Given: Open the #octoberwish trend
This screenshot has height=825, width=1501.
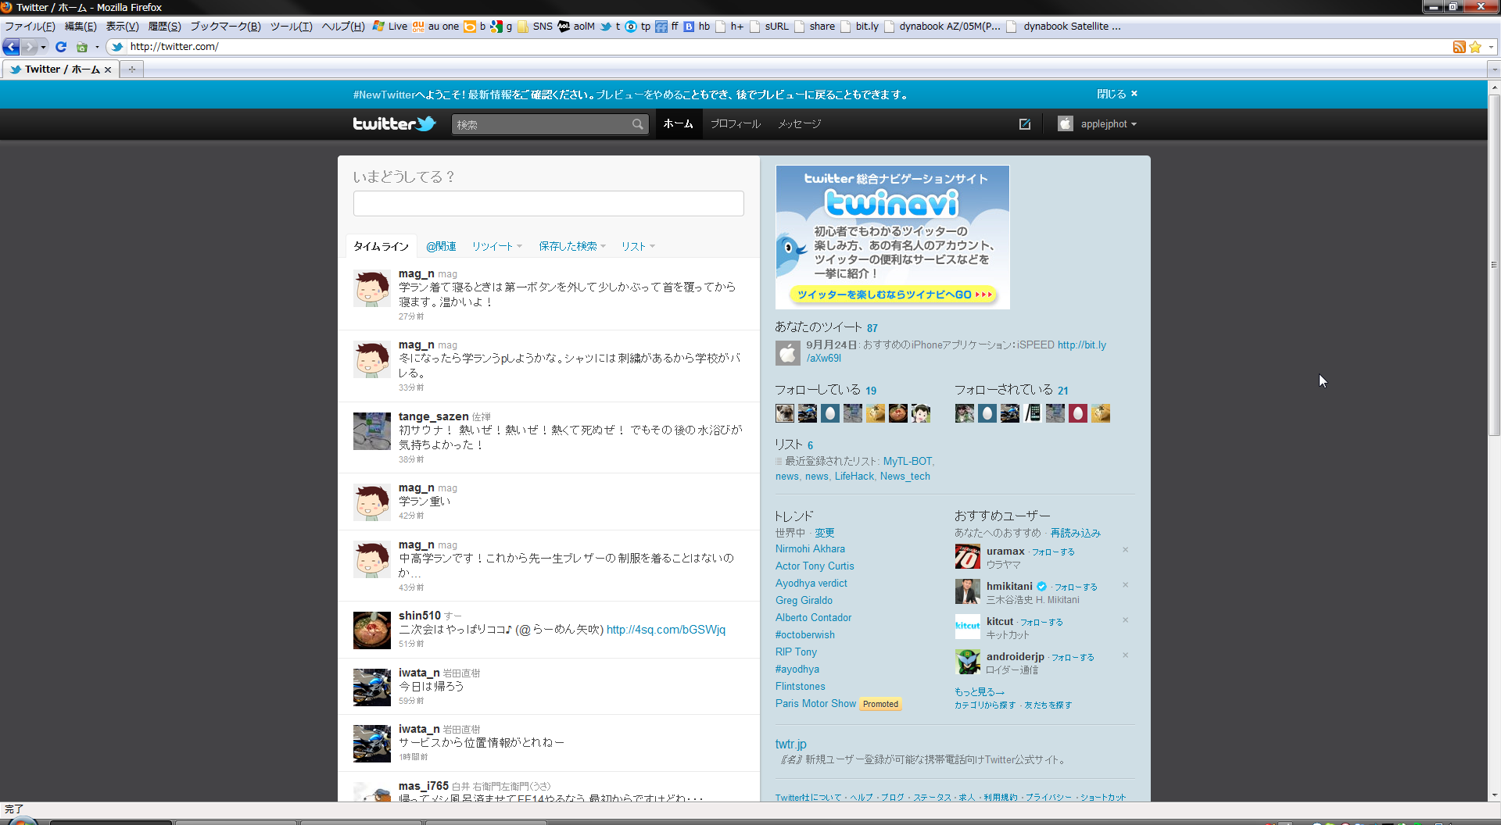Looking at the screenshot, I should click(x=804, y=635).
